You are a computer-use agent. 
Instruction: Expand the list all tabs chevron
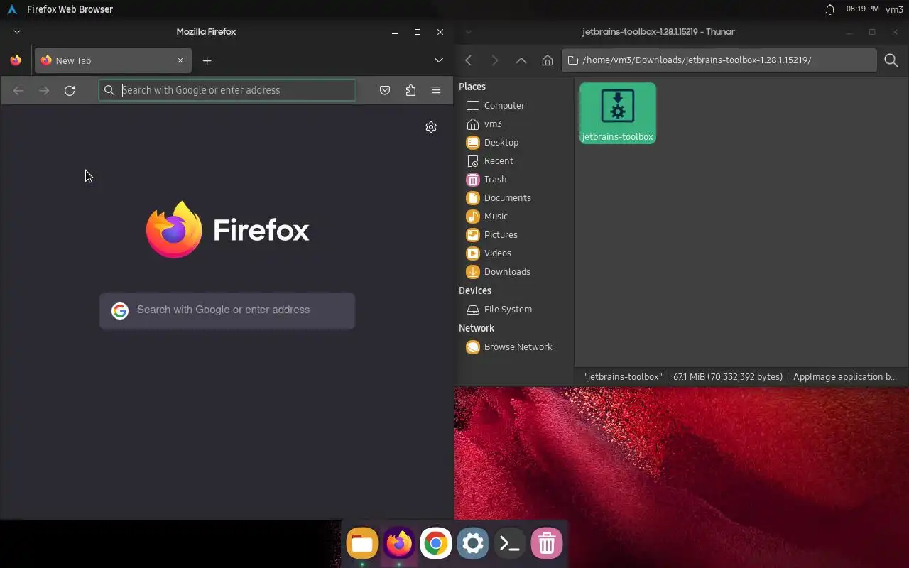click(x=439, y=60)
